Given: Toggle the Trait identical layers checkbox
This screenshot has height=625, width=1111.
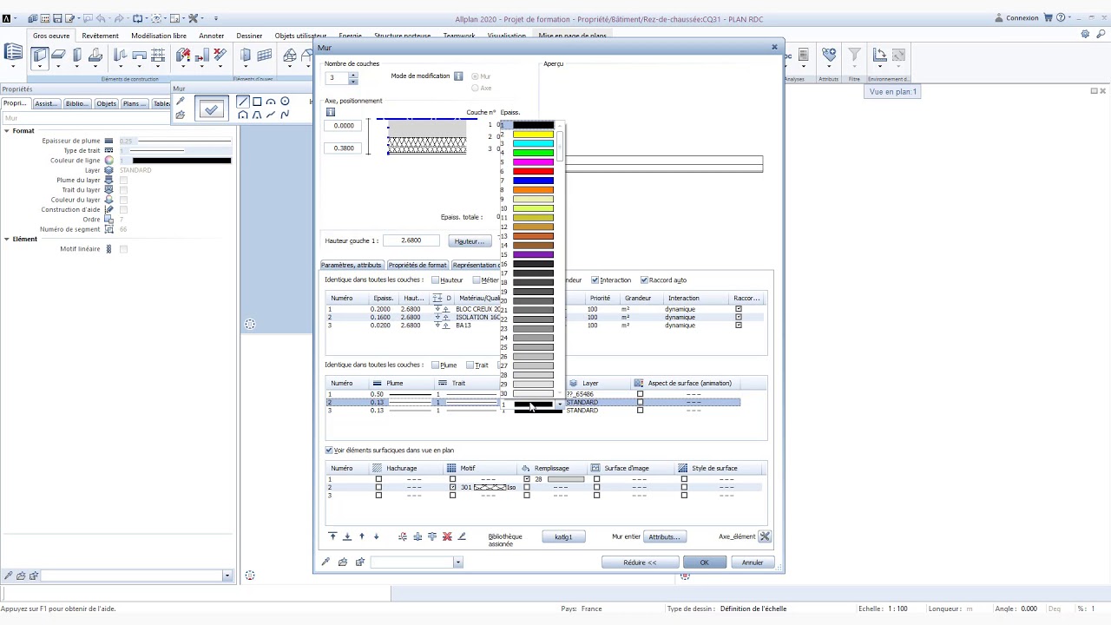Looking at the screenshot, I should coord(470,365).
